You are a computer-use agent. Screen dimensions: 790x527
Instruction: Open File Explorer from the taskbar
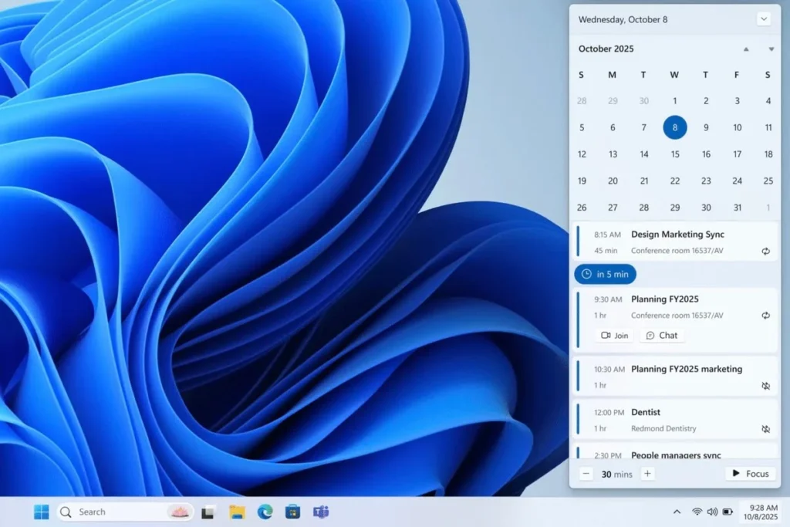pyautogui.click(x=237, y=512)
